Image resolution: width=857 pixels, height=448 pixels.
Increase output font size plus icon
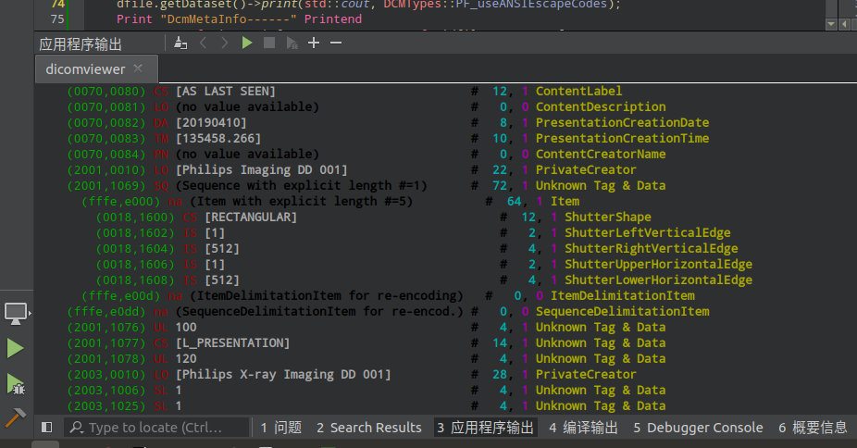point(314,44)
